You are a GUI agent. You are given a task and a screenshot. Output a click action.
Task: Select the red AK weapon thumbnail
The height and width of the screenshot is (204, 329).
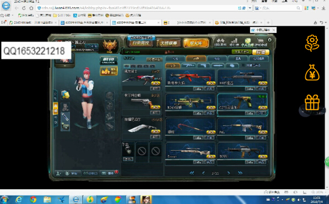190,78
